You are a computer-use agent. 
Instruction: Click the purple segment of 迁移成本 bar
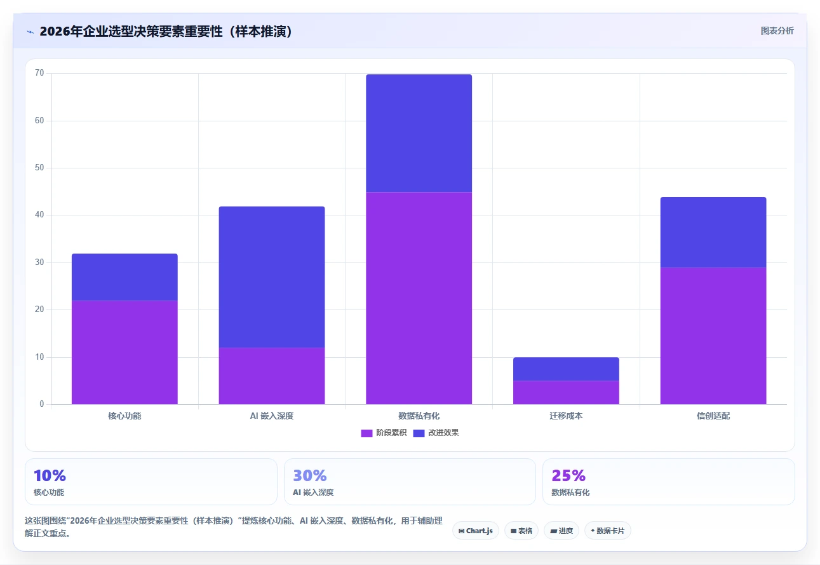[x=566, y=392]
